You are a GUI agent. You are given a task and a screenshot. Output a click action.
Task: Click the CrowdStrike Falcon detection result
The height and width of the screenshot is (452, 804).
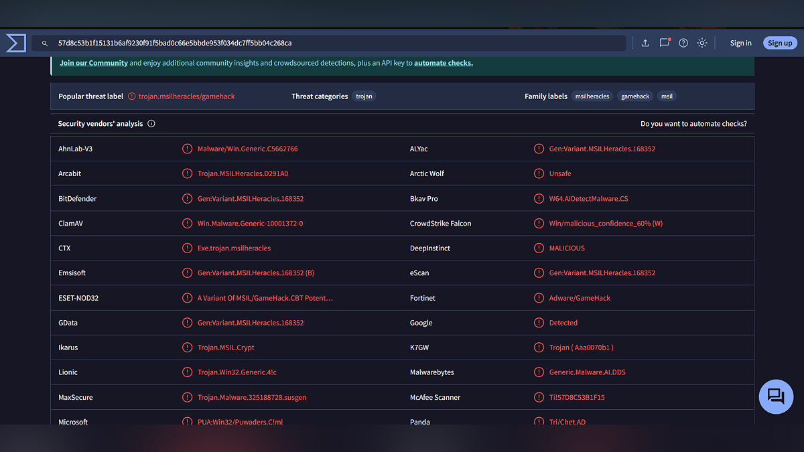(606, 224)
